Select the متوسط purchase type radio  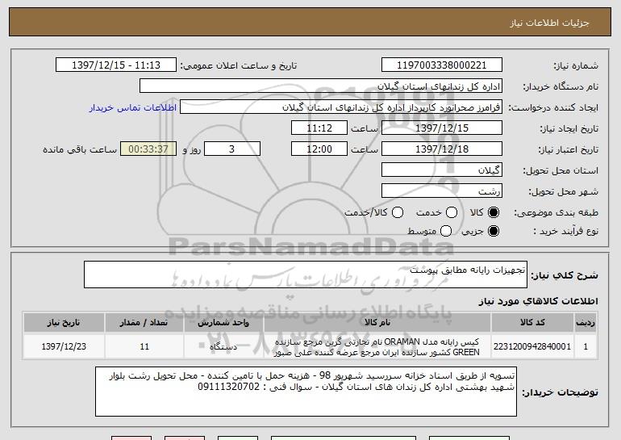pyautogui.click(x=446, y=231)
